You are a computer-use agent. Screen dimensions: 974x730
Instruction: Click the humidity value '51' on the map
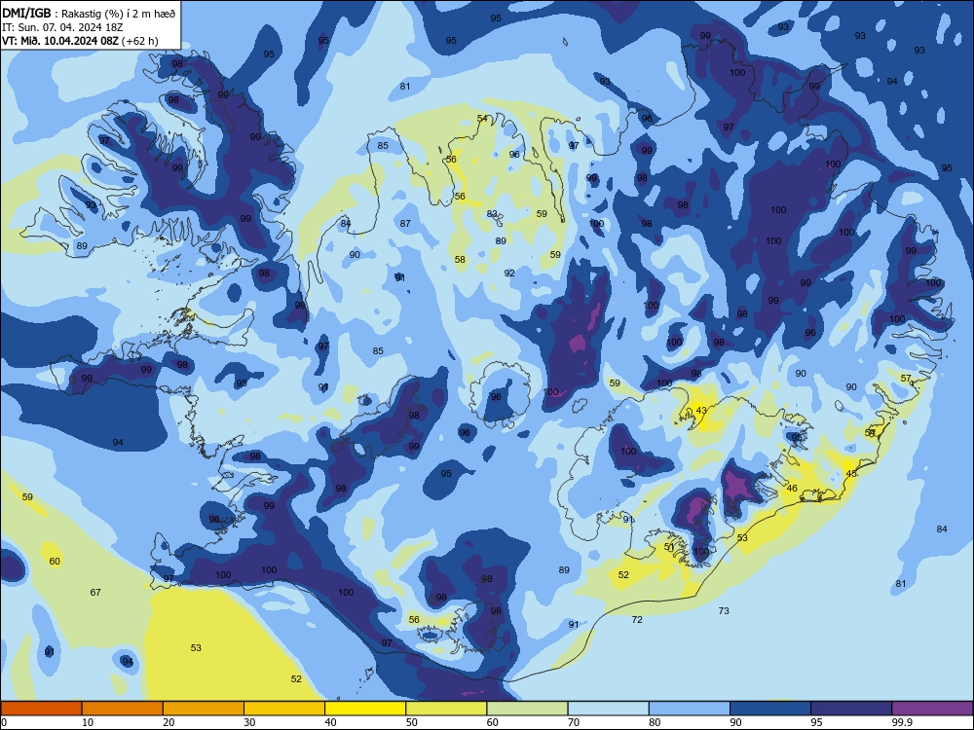click(x=669, y=547)
